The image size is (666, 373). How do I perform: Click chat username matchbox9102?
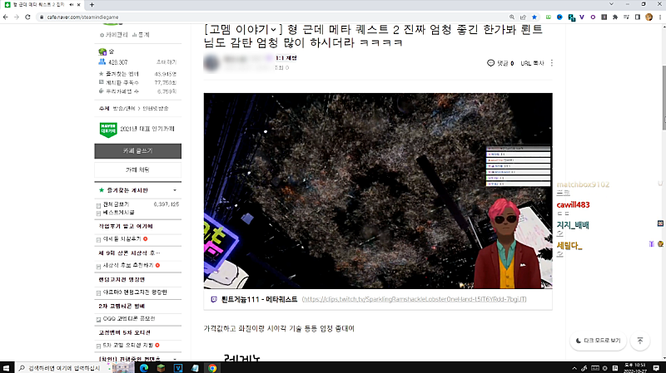coord(583,184)
